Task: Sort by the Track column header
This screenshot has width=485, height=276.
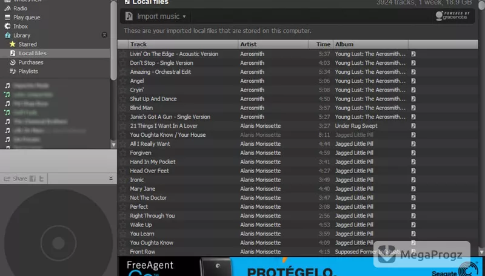Action: click(x=183, y=44)
